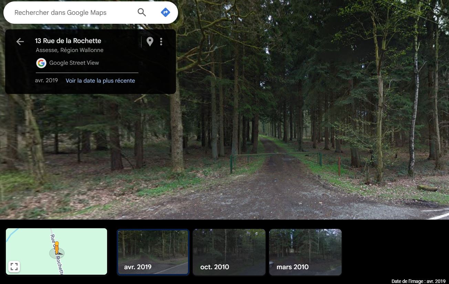Click the 'Assesse, Région Wallonne' subtitle
This screenshot has width=449, height=284.
[x=70, y=50]
